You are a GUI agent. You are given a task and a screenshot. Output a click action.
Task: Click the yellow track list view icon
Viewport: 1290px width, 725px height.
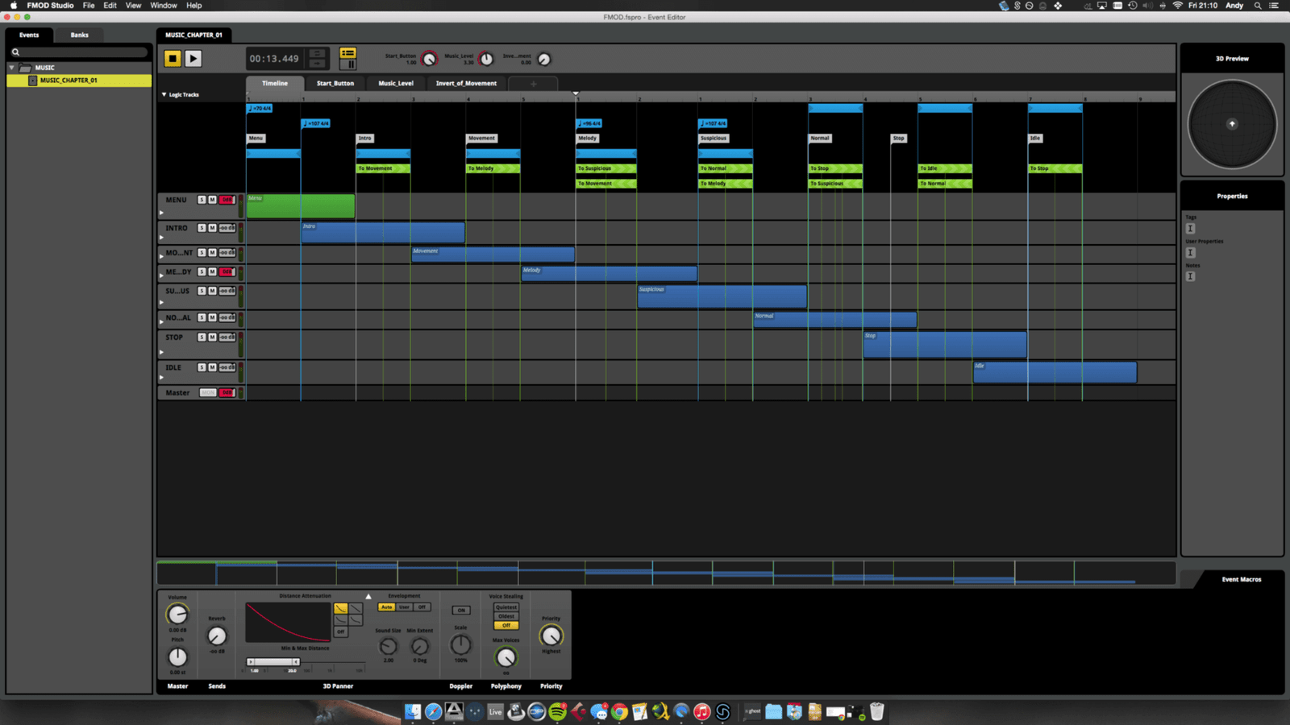pyautogui.click(x=348, y=53)
